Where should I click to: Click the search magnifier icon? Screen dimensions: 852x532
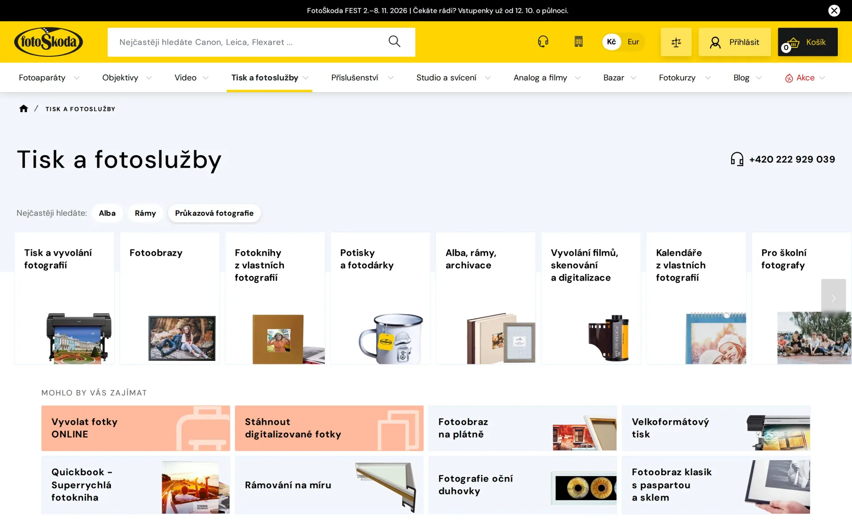(x=394, y=42)
